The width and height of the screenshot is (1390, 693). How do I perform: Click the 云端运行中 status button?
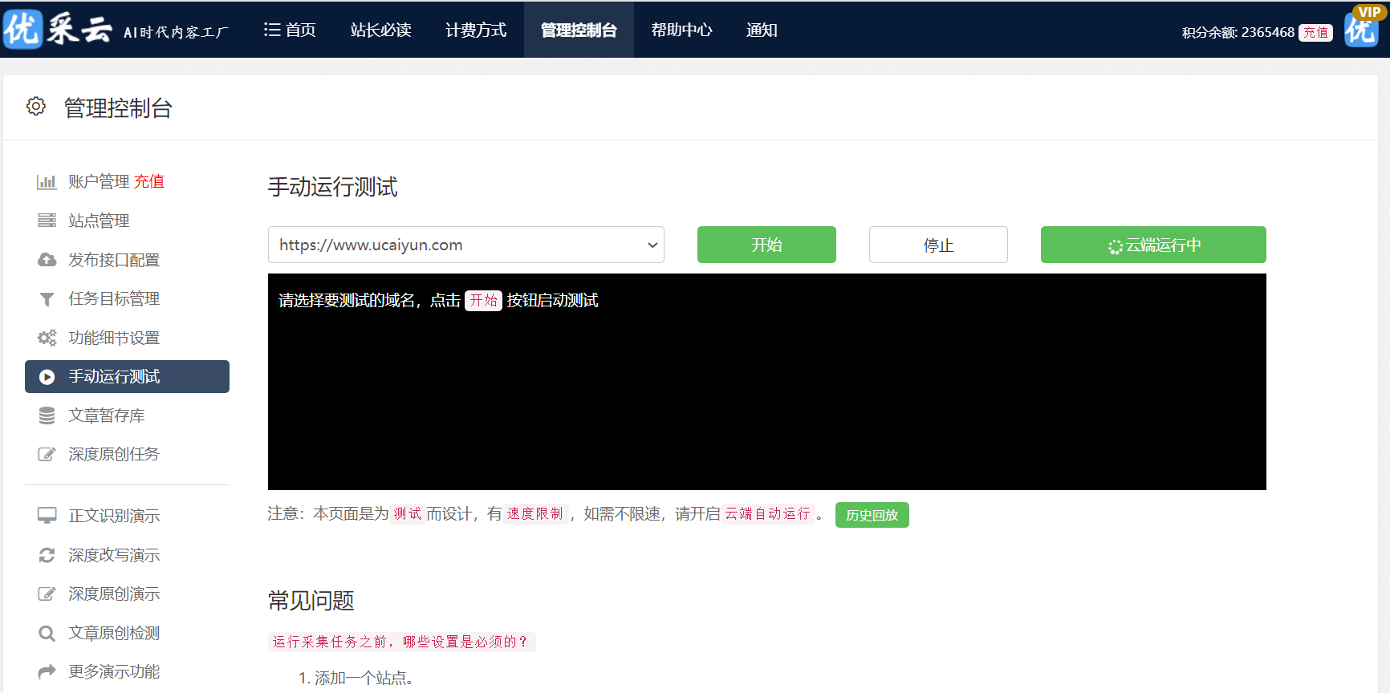point(1152,245)
